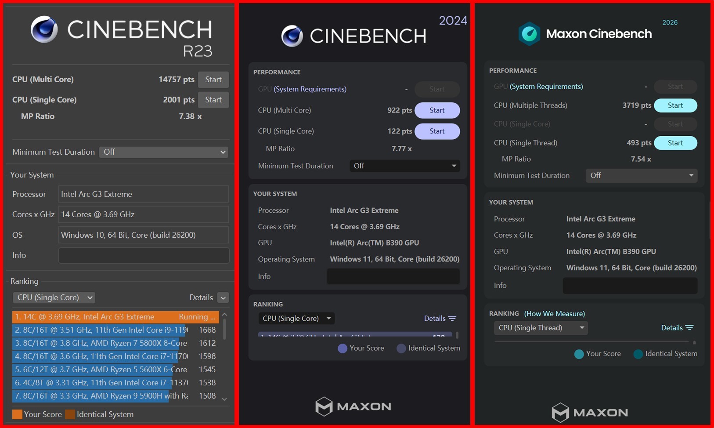The height and width of the screenshot is (428, 714).
Task: Click the Identical System legend dot in Cinebench 2026
Action: [x=638, y=354]
